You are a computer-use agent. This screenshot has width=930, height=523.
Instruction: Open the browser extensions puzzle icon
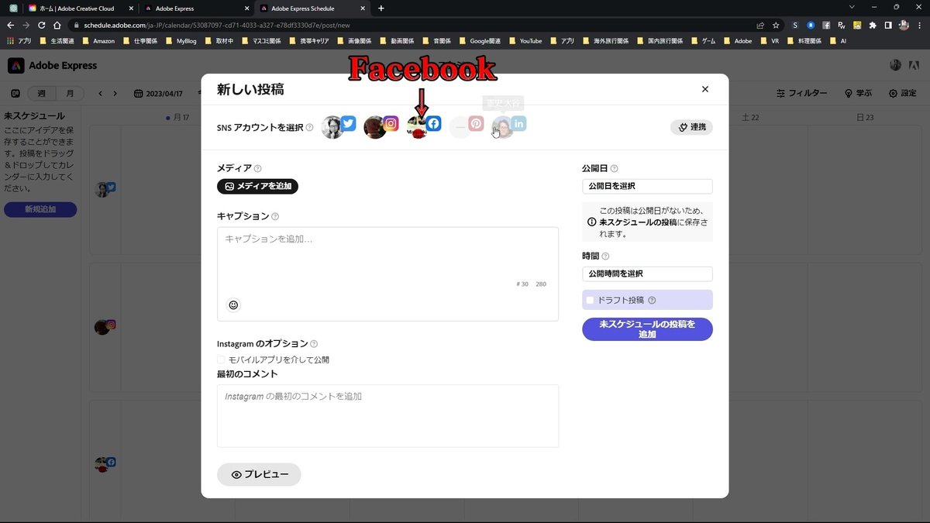(873, 25)
